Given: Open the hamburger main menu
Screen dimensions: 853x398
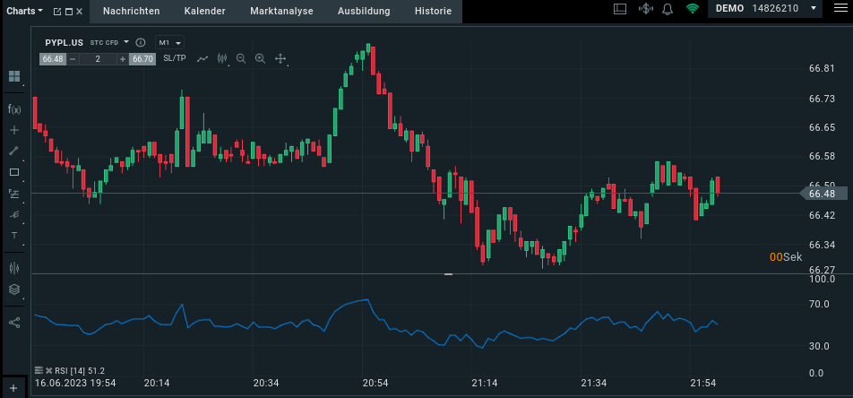Looking at the screenshot, I should (x=841, y=8).
